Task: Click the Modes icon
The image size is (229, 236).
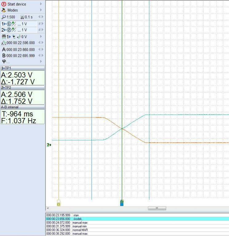Action: tap(4, 10)
